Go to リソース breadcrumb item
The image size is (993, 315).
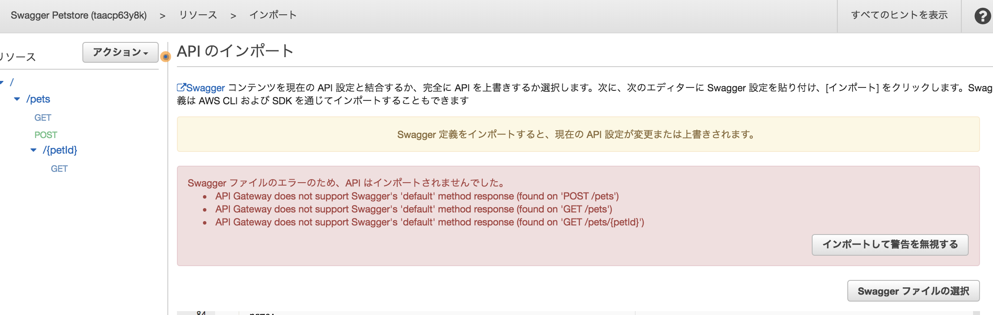click(198, 15)
